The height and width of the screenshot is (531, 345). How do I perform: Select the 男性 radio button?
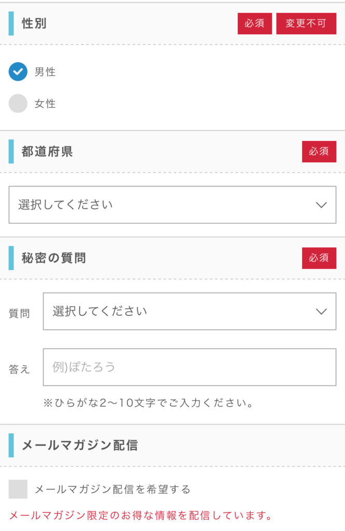[x=18, y=72]
